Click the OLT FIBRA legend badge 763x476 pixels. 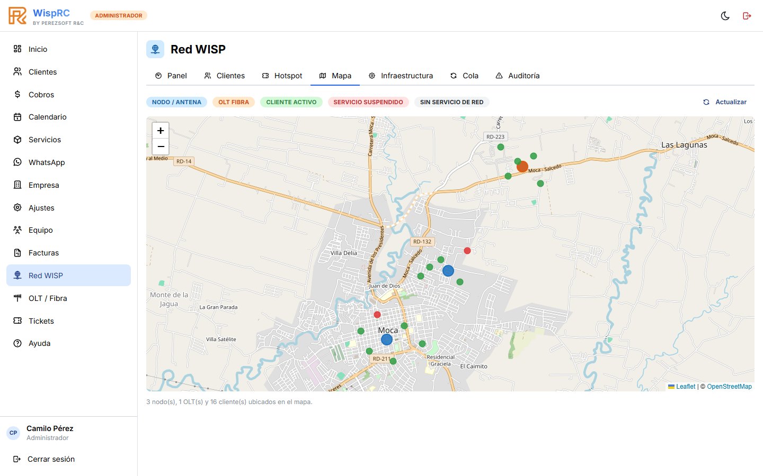(234, 102)
